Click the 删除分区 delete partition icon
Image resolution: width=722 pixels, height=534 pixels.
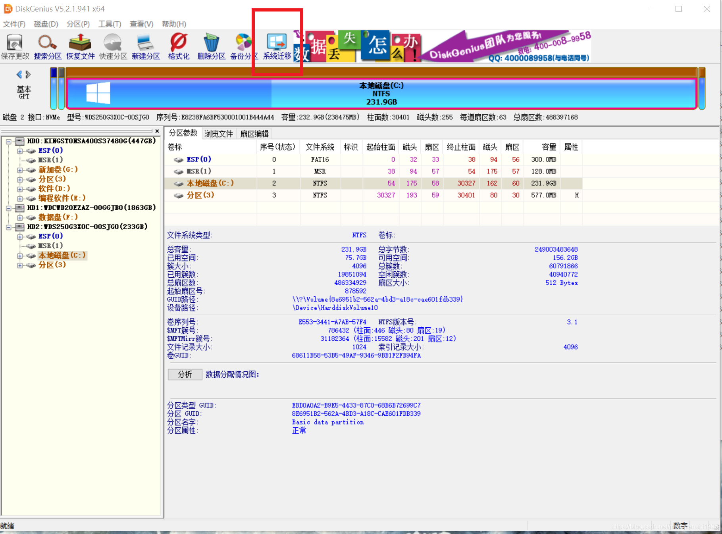(x=211, y=47)
